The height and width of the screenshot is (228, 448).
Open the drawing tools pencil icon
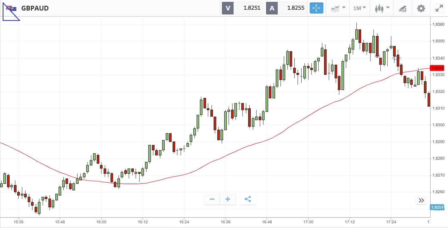403,8
